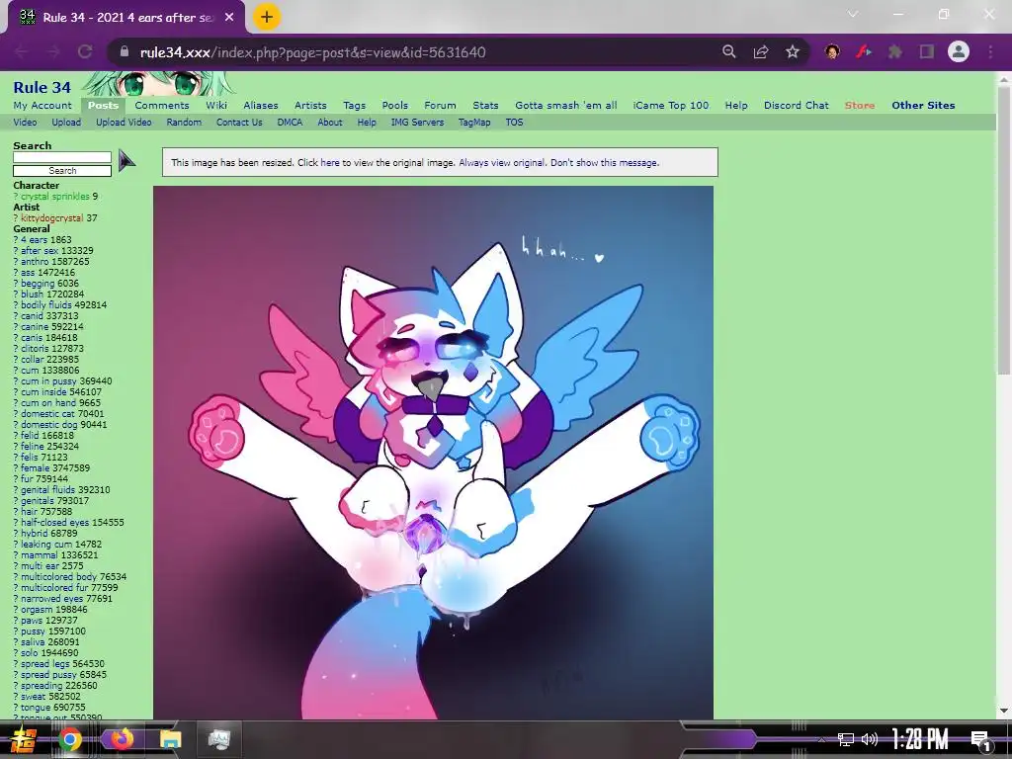Open a new tab with the plus button
Screen dimensions: 1012x759
click(267, 17)
